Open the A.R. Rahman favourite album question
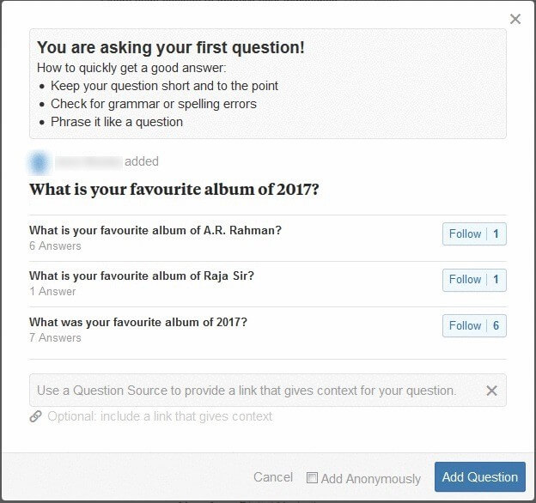The image size is (536, 503). tap(155, 230)
